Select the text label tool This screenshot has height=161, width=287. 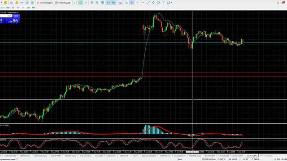[164, 3]
